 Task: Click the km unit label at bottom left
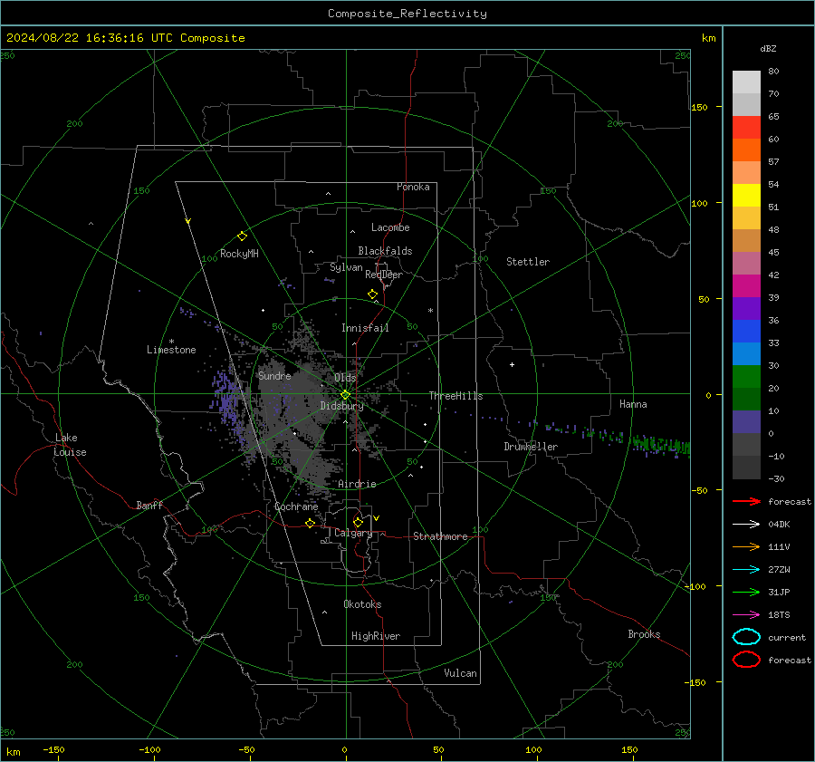click(x=14, y=752)
